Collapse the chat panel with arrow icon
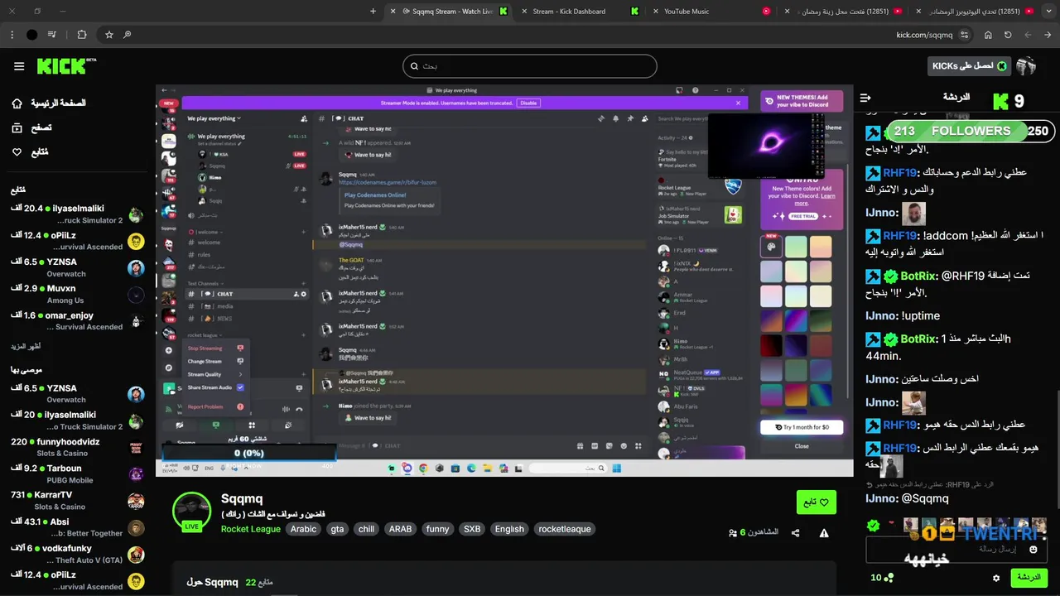Image resolution: width=1060 pixels, height=596 pixels. tap(865, 98)
